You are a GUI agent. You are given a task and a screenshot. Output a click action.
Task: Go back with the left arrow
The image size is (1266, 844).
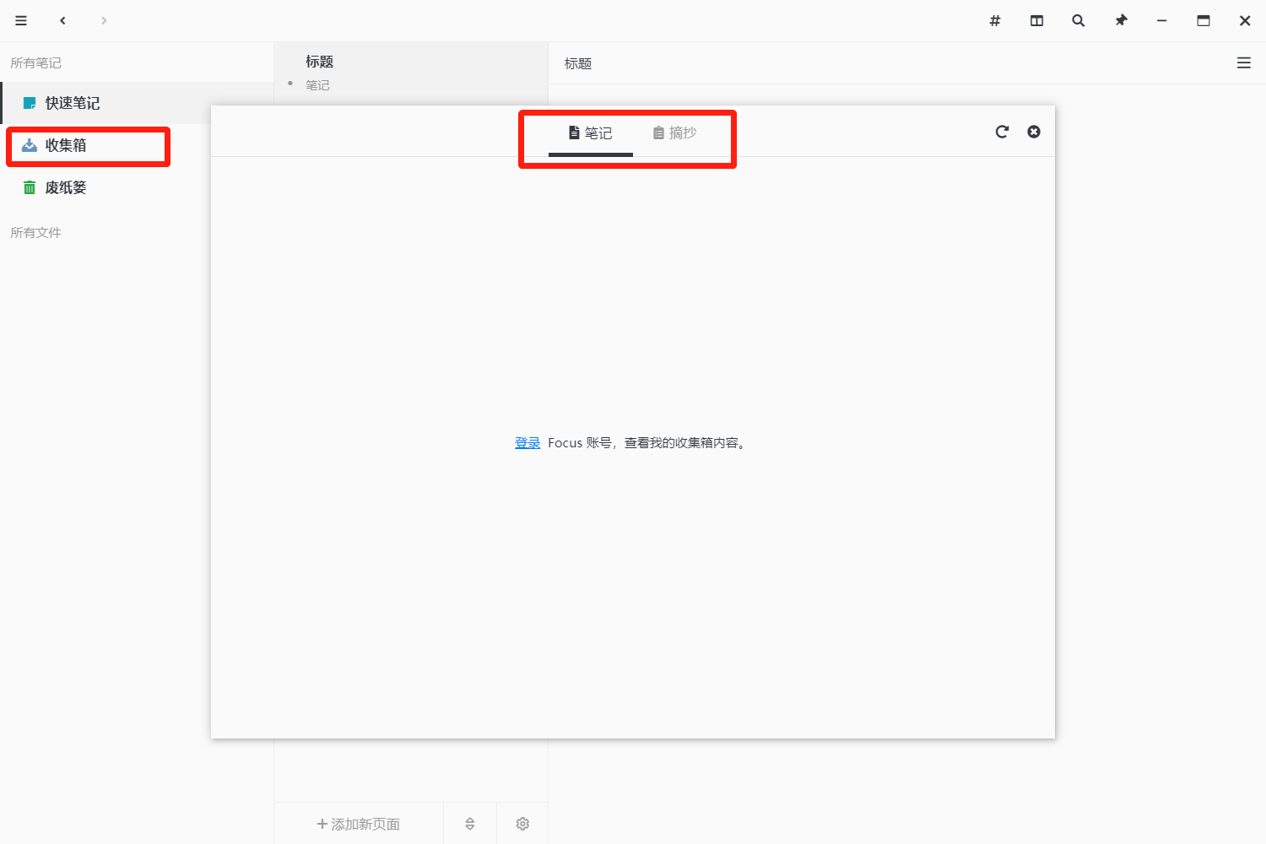point(62,20)
